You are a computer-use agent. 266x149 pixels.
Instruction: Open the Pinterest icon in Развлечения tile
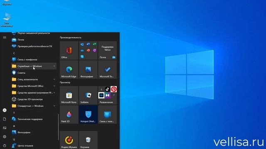(113, 89)
